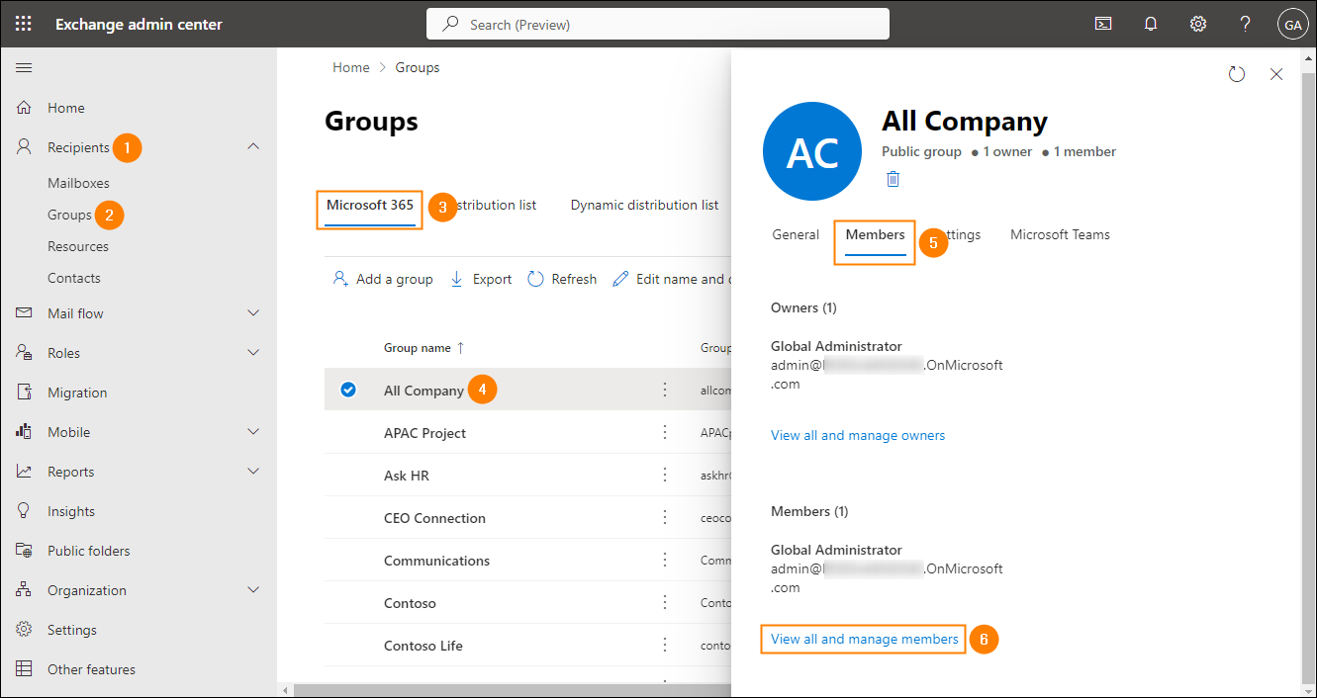Image resolution: width=1317 pixels, height=698 pixels.
Task: Open the General tab in details panel
Action: (x=796, y=235)
